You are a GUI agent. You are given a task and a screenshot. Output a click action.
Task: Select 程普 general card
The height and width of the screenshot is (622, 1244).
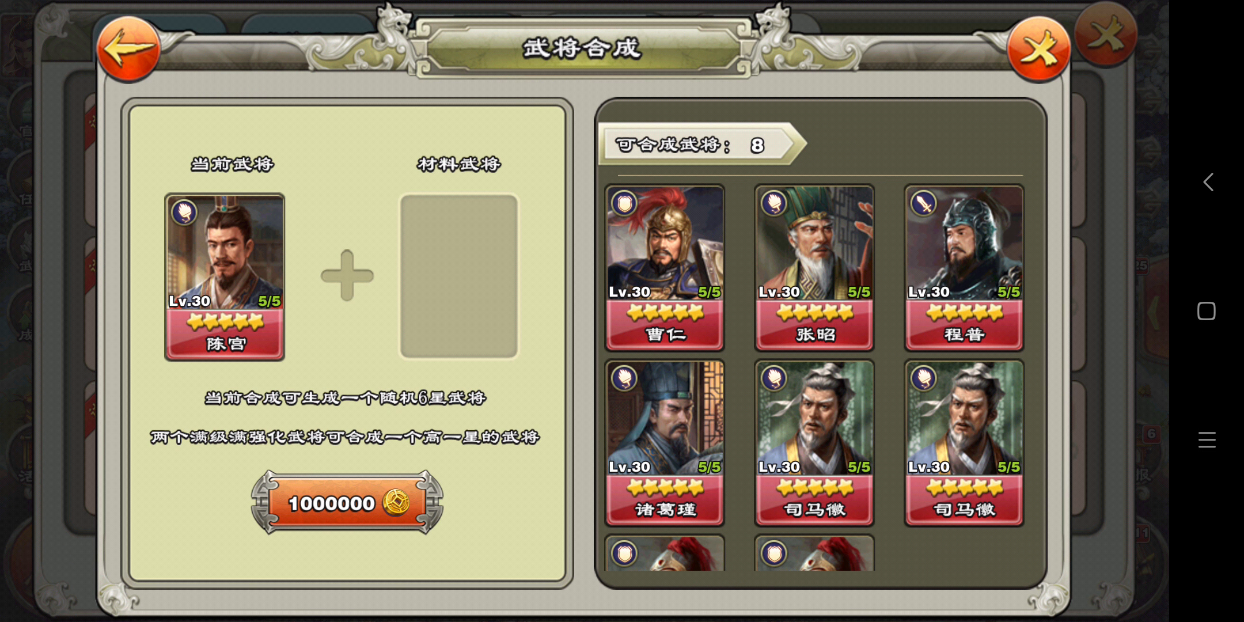[964, 268]
